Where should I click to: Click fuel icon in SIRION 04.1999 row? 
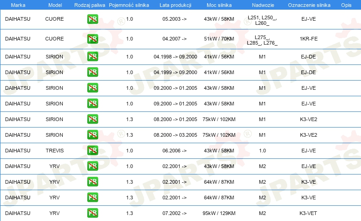coord(92,72)
